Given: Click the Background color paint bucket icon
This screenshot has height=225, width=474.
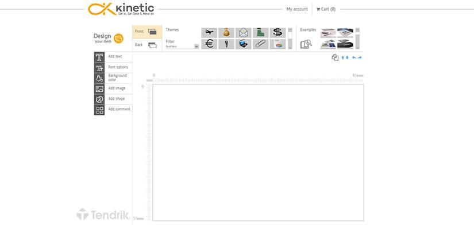Looking at the screenshot, I should point(99,78).
